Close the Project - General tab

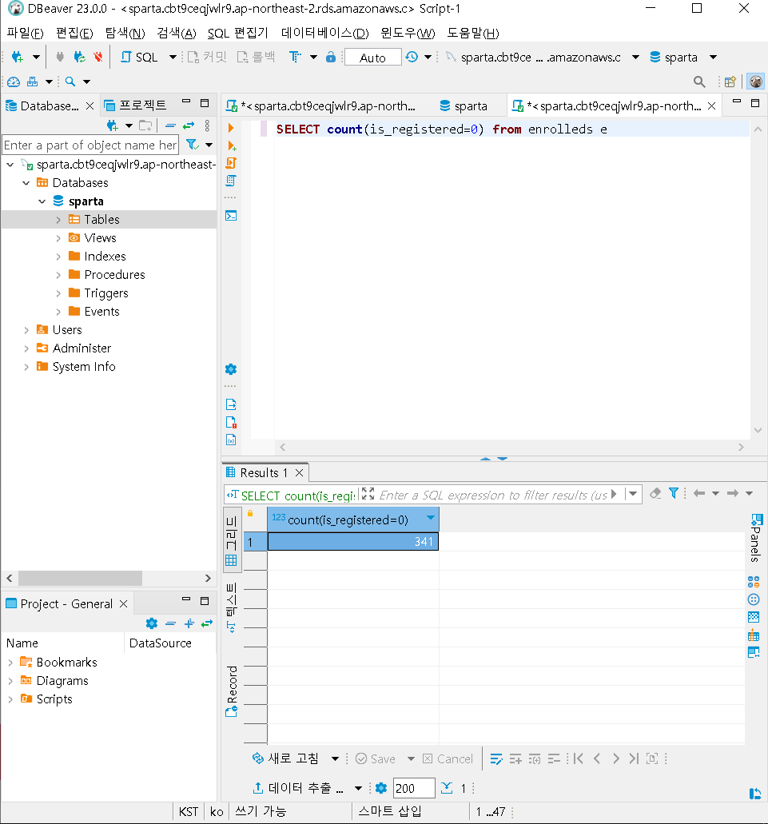pyautogui.click(x=123, y=603)
